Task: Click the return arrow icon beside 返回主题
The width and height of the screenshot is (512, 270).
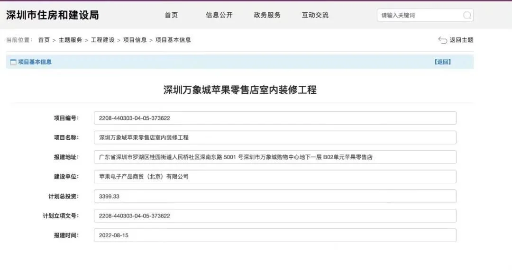Action: [x=442, y=40]
